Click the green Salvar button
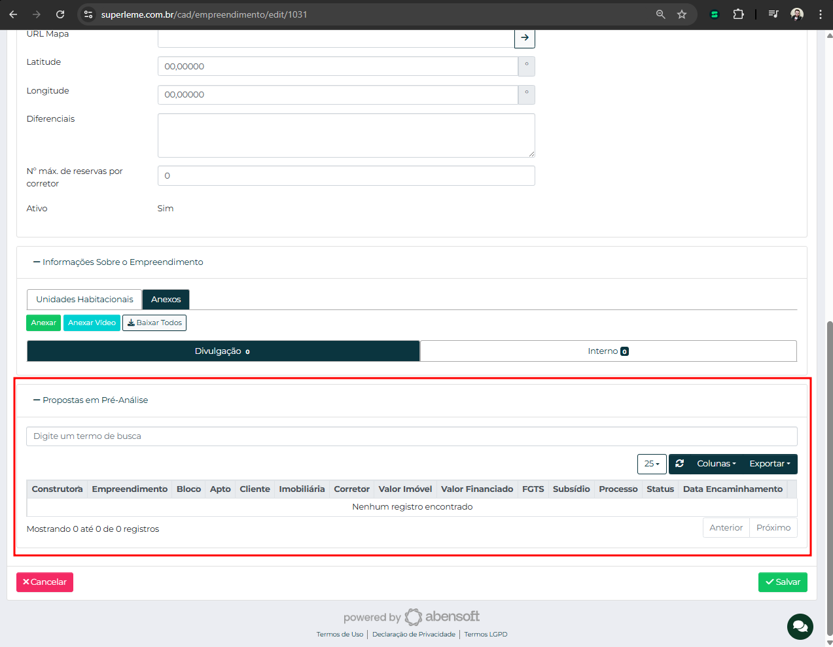Screen dimensions: 833x647 click(x=783, y=582)
